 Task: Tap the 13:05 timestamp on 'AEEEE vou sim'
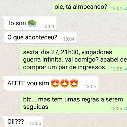coord(90,87)
